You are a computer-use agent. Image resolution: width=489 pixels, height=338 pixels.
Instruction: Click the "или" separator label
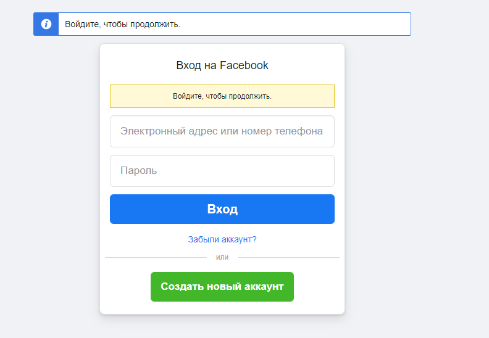pos(222,257)
